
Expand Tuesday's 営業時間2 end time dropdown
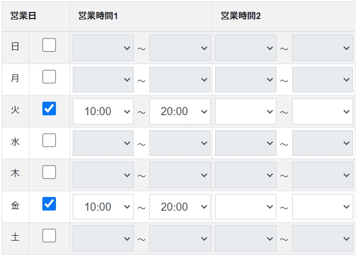click(x=322, y=111)
